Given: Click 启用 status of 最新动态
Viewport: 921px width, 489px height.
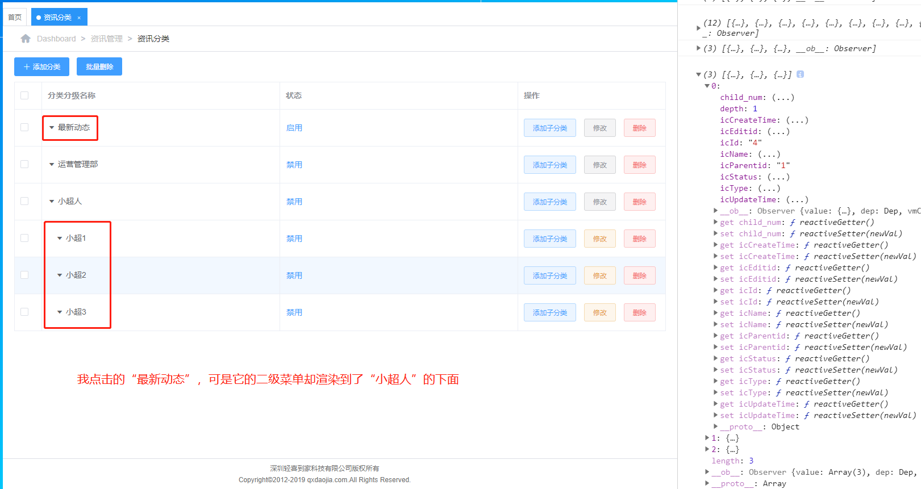Looking at the screenshot, I should tap(294, 128).
